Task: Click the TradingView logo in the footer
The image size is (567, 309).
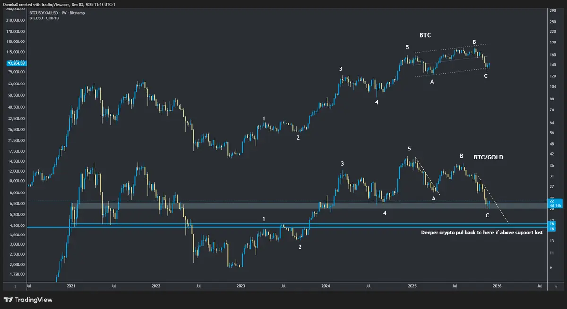Action: 28,300
